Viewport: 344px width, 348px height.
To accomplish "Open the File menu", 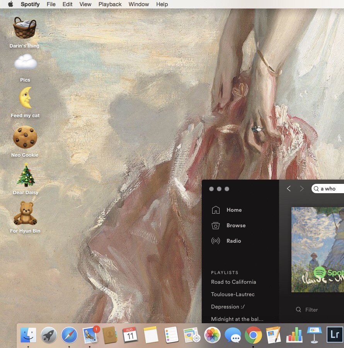I will click(51, 4).
